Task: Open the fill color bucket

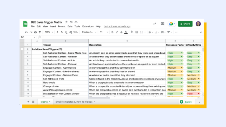Action: coord(132,32)
